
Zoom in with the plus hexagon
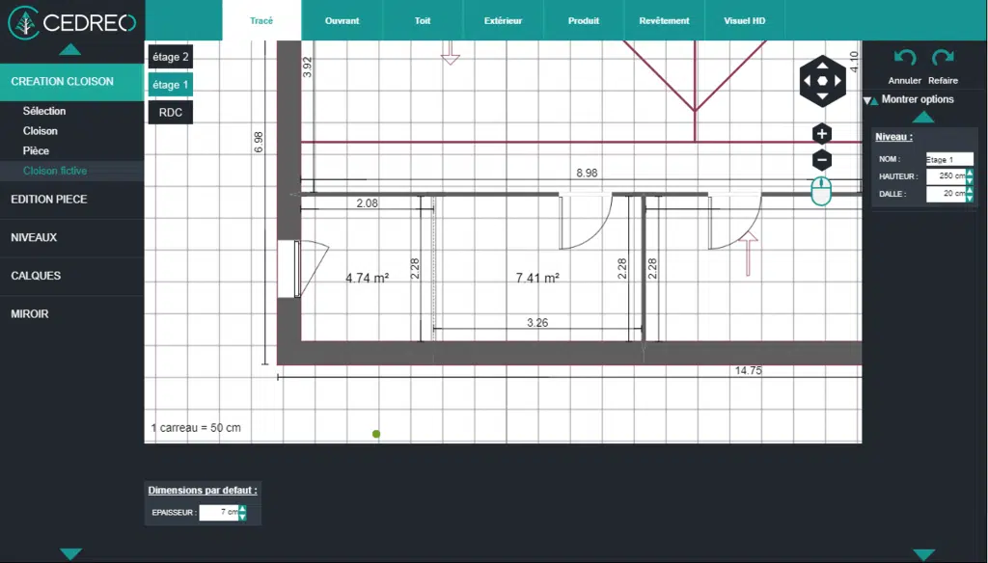tap(822, 134)
